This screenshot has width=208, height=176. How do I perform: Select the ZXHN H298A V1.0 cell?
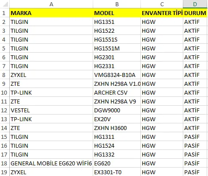tap(117, 84)
